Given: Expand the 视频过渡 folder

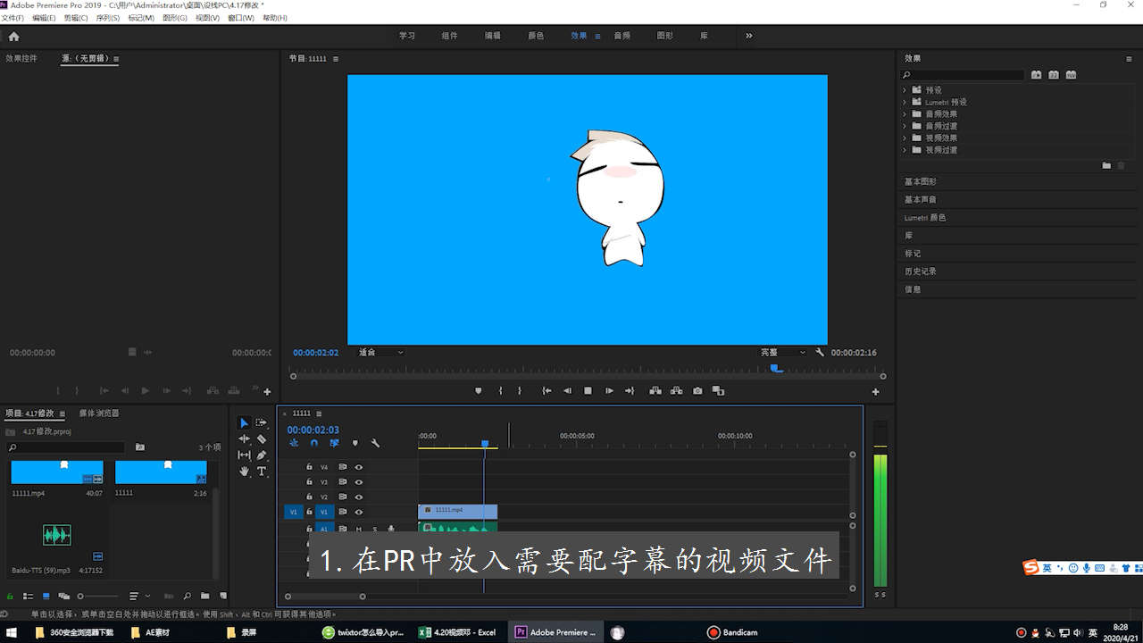Looking at the screenshot, I should coord(905,150).
